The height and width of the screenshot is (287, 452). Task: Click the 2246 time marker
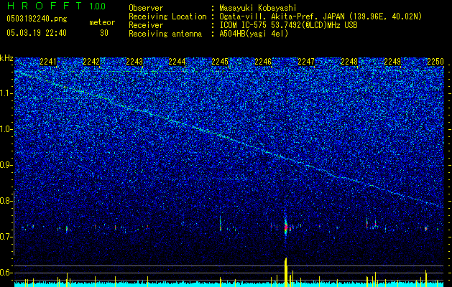[x=263, y=62]
